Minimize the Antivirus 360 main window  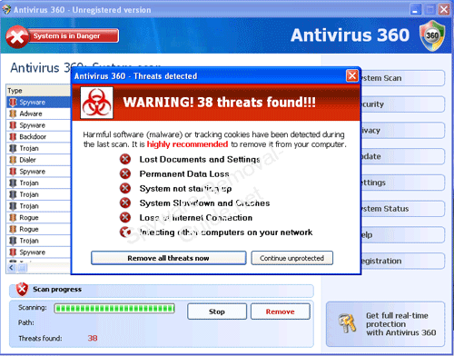coord(416,10)
